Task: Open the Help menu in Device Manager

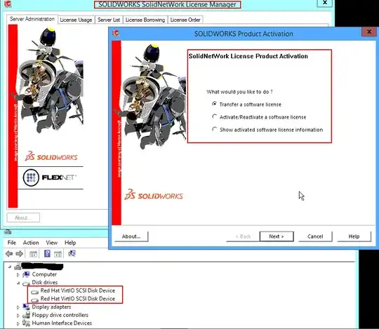Action: coord(70,243)
